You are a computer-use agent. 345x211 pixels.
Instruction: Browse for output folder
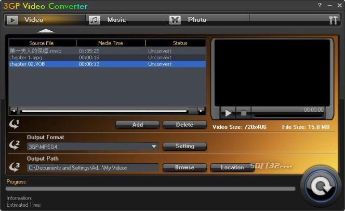(184, 167)
